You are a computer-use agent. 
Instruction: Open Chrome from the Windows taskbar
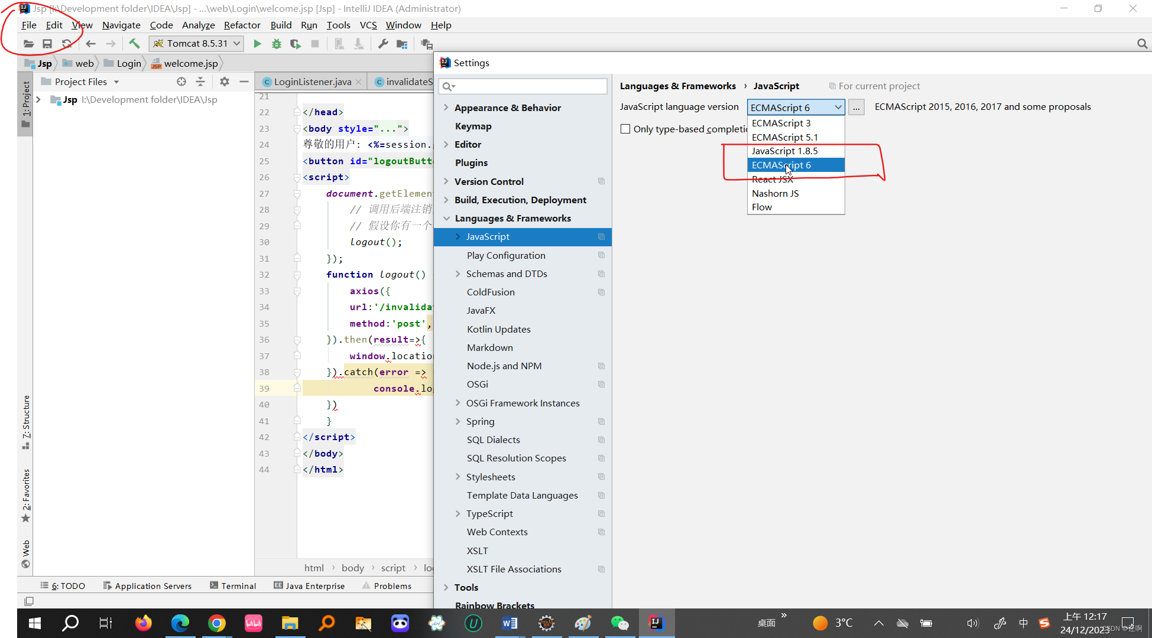(217, 623)
